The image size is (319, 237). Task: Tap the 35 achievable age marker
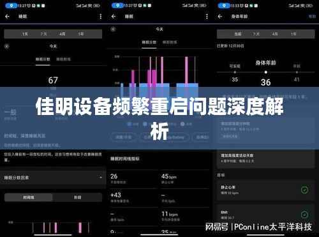[235, 79]
